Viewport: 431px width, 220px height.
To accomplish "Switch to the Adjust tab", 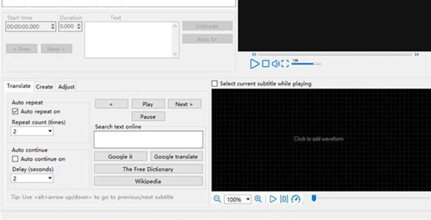I will tap(66, 87).
